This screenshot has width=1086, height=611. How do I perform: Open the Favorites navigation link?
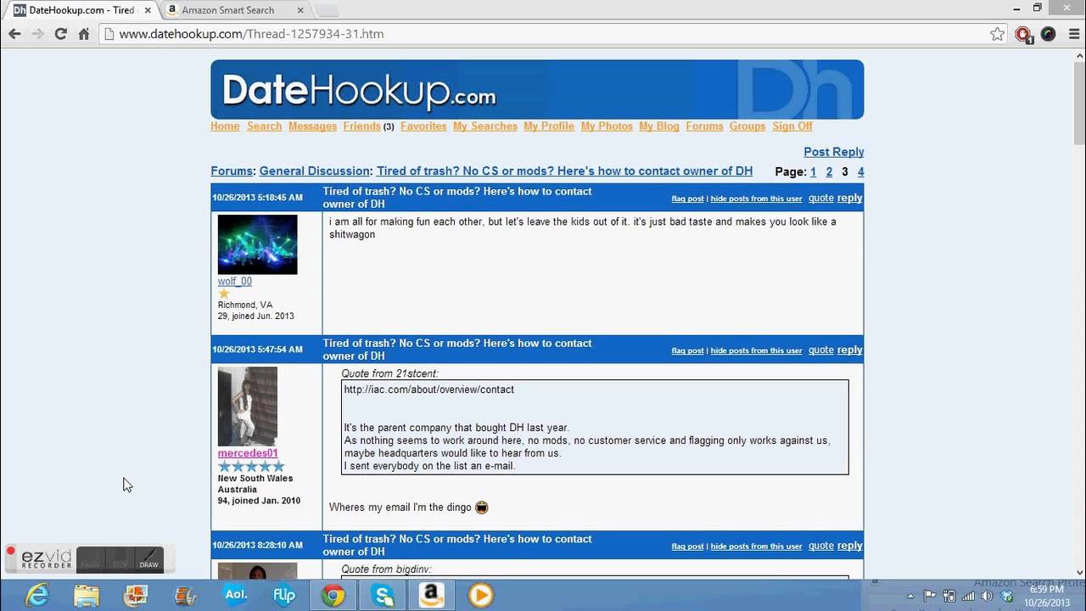click(423, 126)
